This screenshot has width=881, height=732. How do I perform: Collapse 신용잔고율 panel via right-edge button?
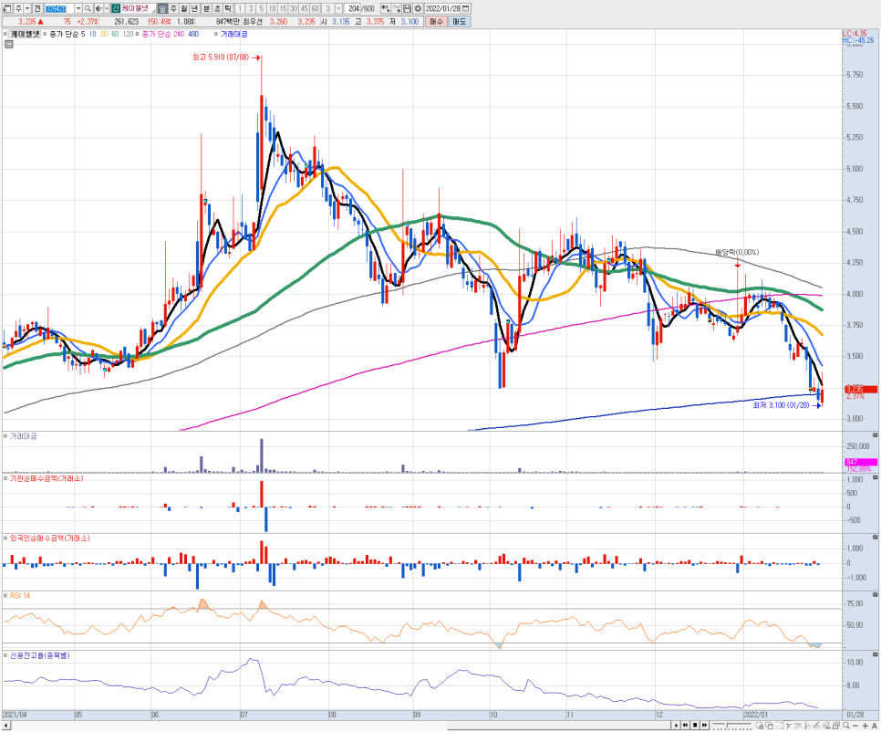[x=875, y=654]
